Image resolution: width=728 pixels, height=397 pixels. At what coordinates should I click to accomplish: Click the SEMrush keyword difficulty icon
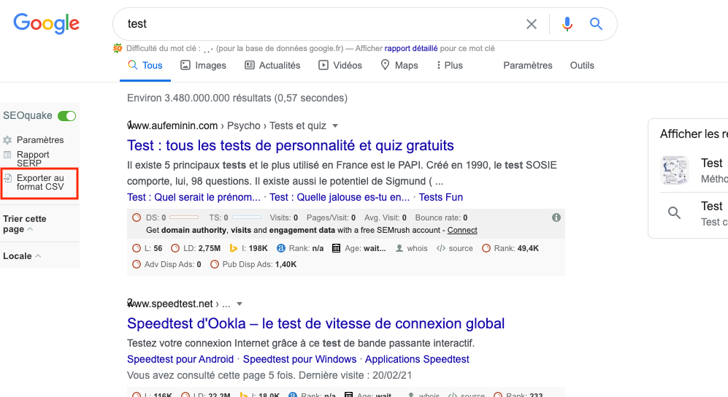pyautogui.click(x=118, y=48)
